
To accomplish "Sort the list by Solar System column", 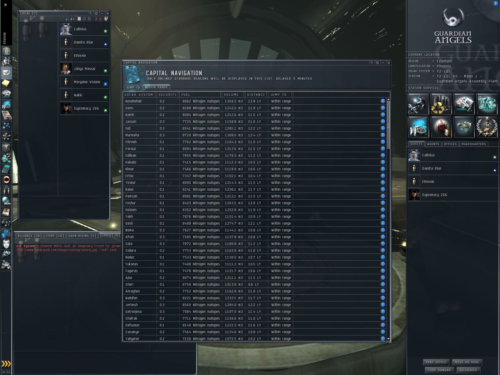I will tap(139, 95).
